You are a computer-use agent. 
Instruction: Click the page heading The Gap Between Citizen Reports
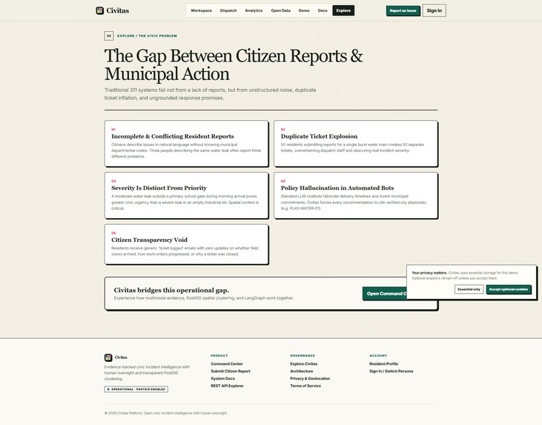[234, 65]
